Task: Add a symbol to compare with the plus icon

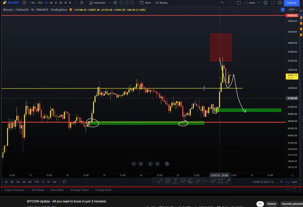Action: point(24,3)
